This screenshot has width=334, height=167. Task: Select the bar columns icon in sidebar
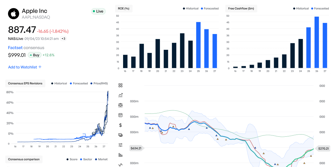point(121,155)
